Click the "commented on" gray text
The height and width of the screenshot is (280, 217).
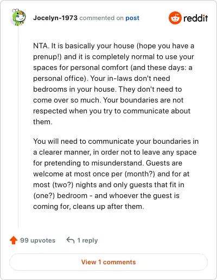coord(101,18)
